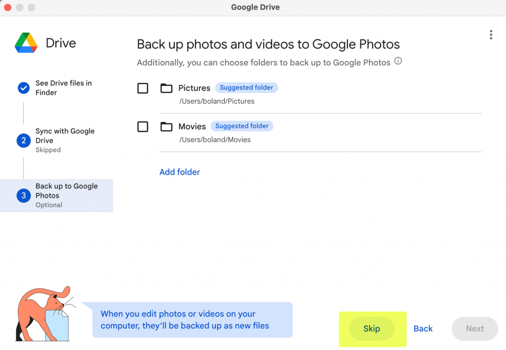This screenshot has height=350, width=506.
Task: Click the Movies folder icon
Action: click(x=166, y=126)
